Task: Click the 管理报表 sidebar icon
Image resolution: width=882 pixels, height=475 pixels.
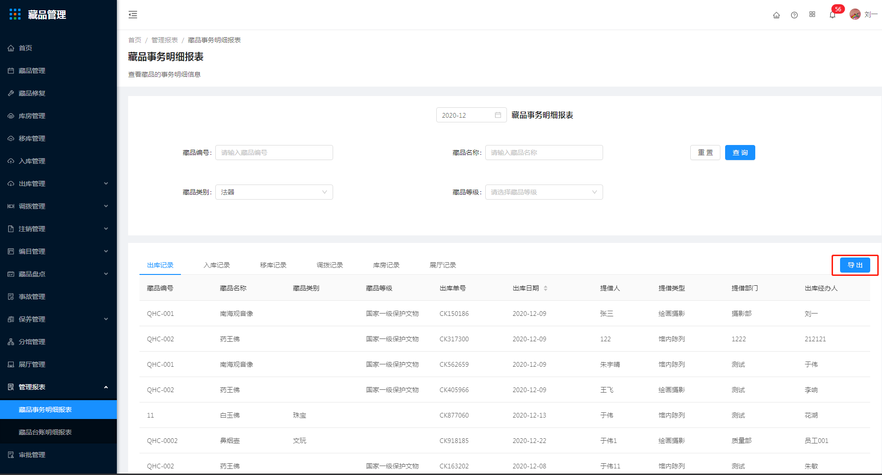Action: click(x=11, y=387)
